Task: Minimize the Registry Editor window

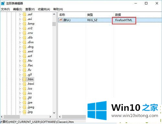Action: point(136,3)
